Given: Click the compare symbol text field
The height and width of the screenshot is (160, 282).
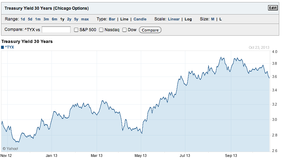Looking at the screenshot, I should (x=56, y=30).
